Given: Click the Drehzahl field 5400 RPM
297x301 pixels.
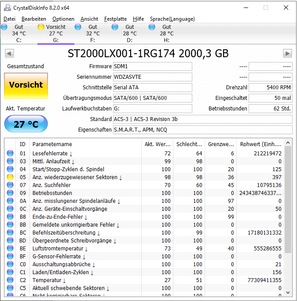Looking at the screenshot, I should pos(271,88).
